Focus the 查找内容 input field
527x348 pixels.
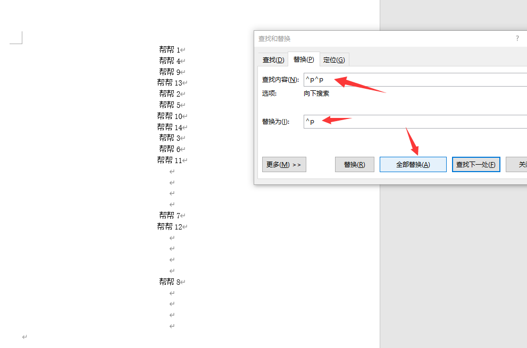(x=415, y=80)
